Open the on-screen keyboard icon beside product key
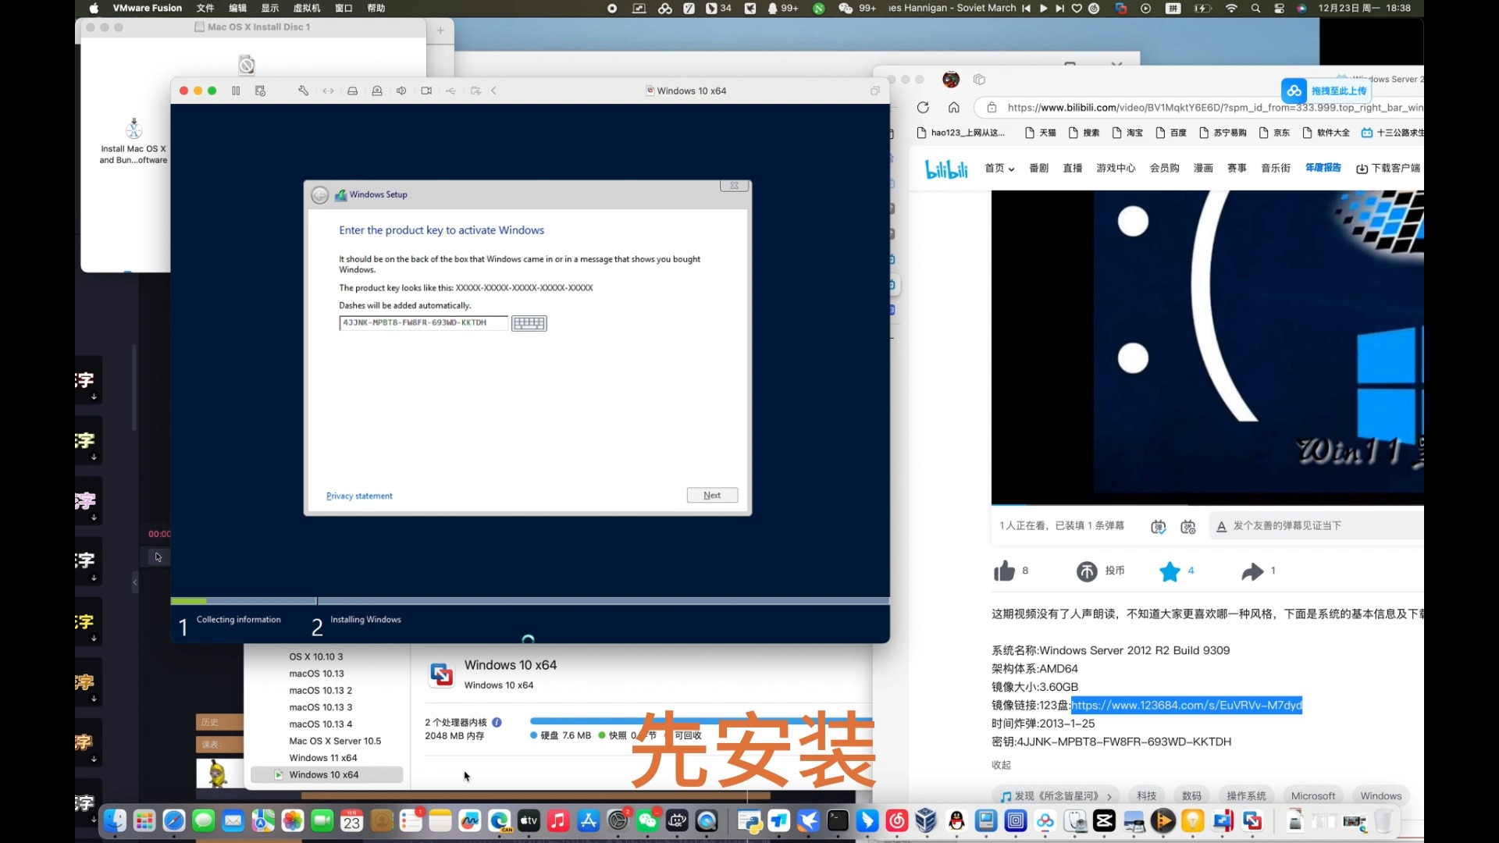Screen dimensions: 1499x843 click(529, 323)
